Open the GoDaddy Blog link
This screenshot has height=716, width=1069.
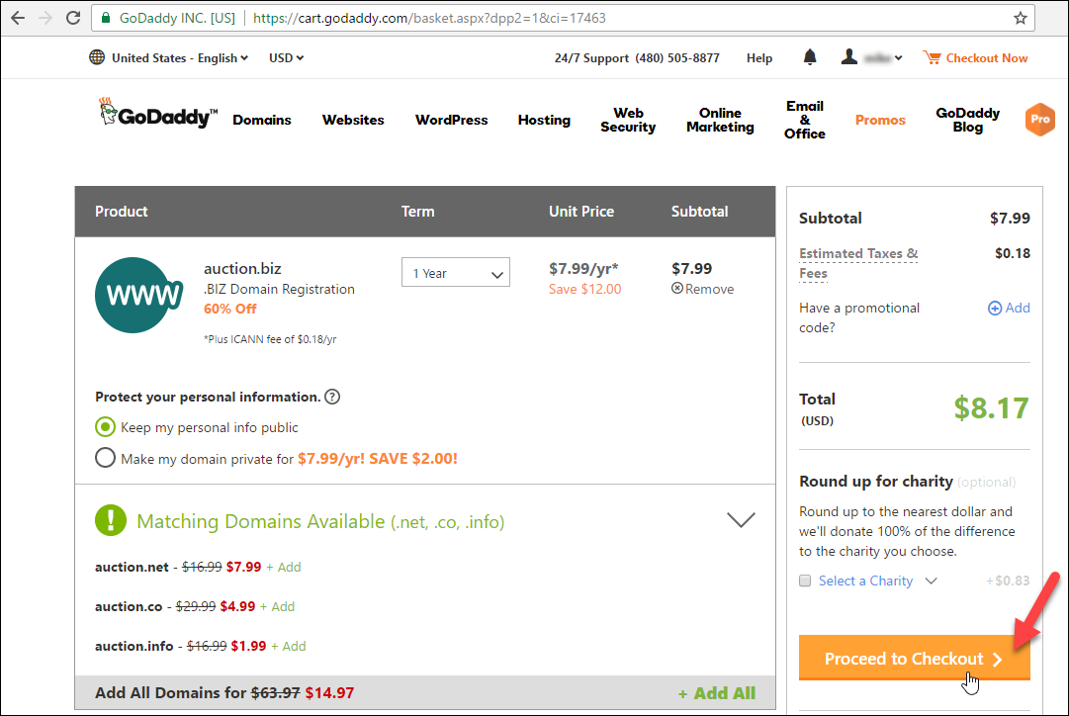967,120
